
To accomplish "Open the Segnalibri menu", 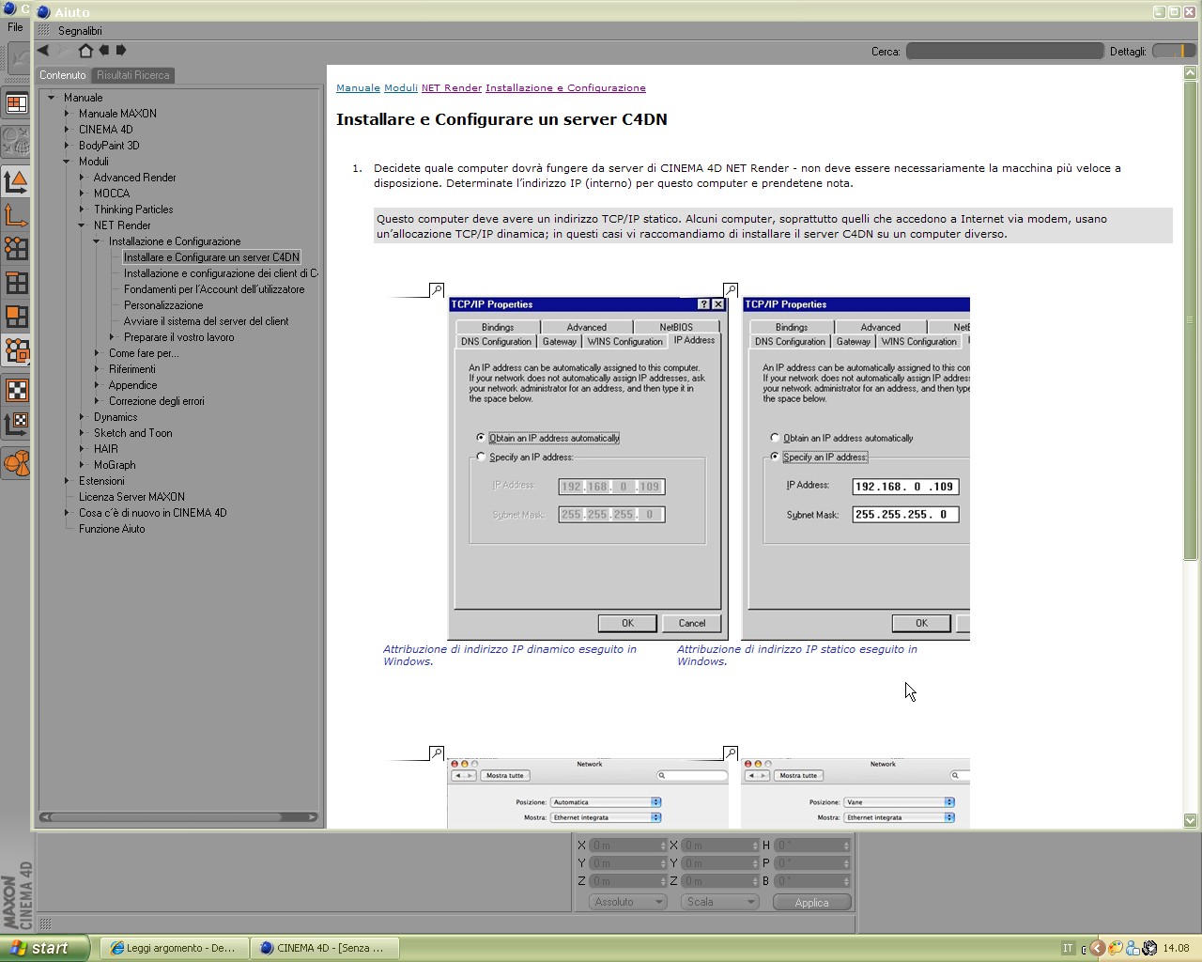I will coord(80,31).
